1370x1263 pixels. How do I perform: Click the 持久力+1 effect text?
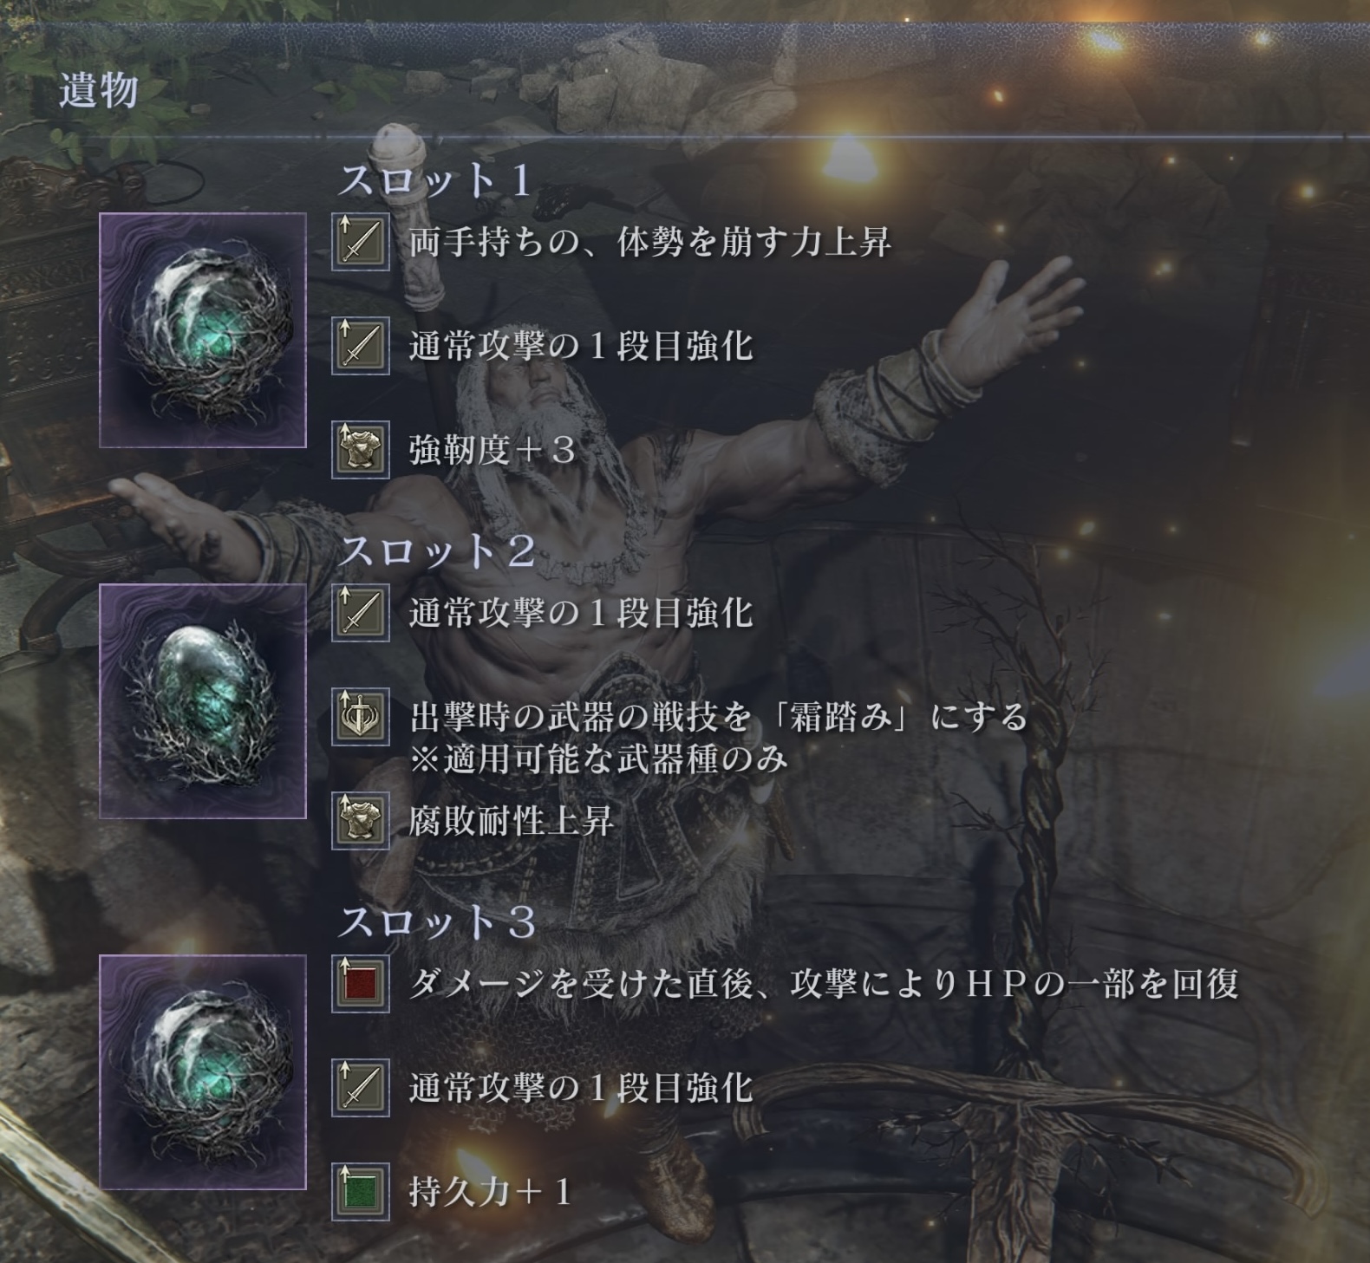pos(490,1191)
